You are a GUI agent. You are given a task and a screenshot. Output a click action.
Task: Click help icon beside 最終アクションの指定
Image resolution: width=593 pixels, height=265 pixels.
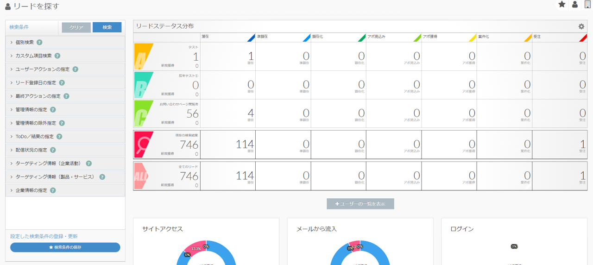point(67,96)
